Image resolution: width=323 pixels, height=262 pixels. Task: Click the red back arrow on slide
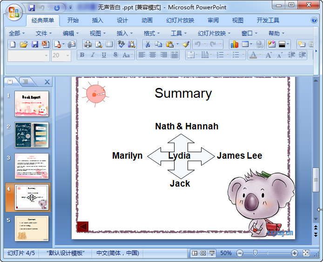(x=83, y=227)
